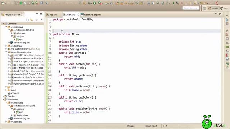Switch to Java EE perspective
This screenshot has height=129, width=230.
click(213, 8)
